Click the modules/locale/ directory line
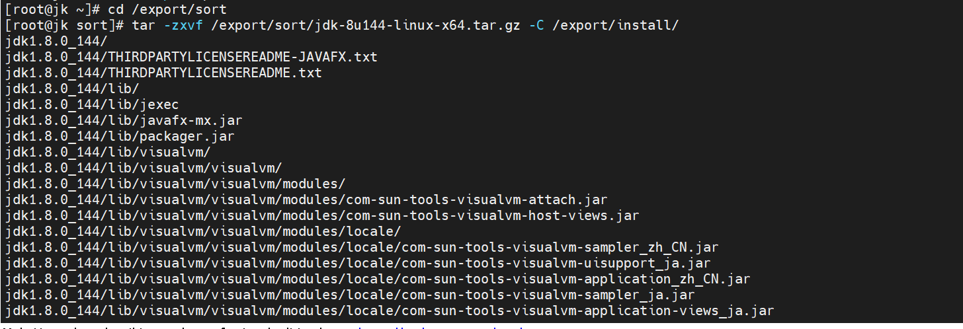Image resolution: width=963 pixels, height=329 pixels. click(x=202, y=231)
